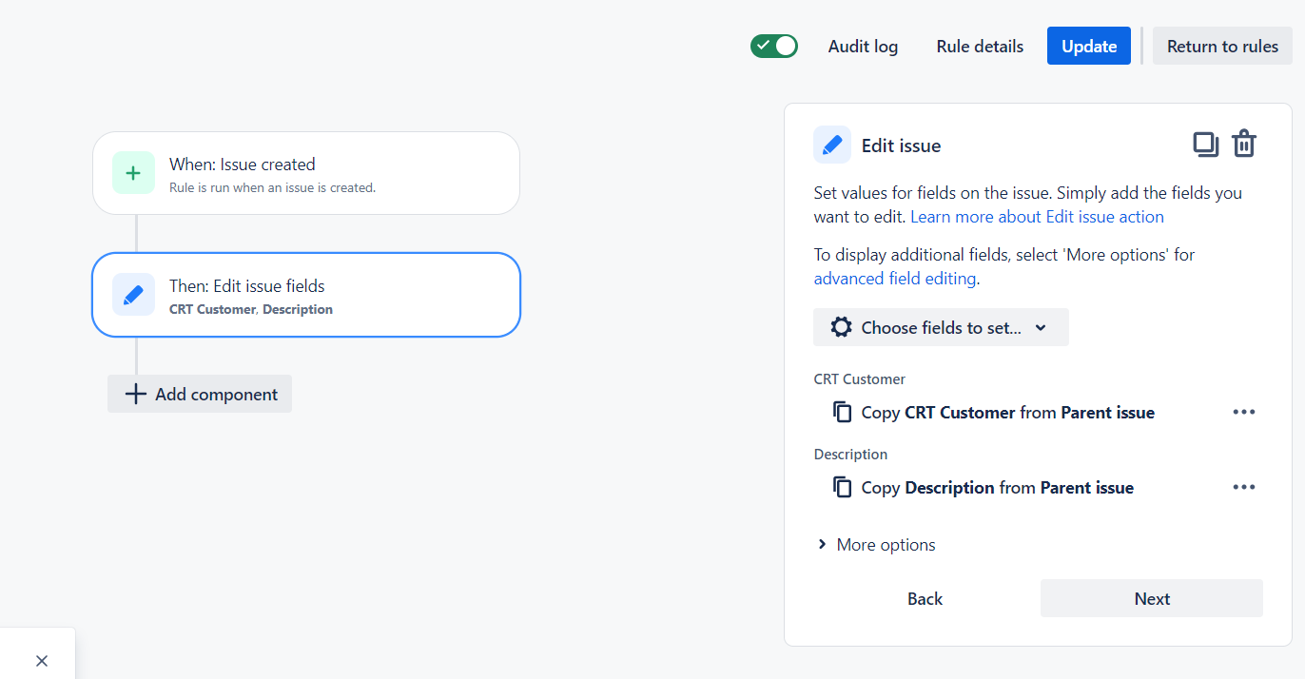Click the green plus trigger icon
The width and height of the screenshot is (1305, 679).
133,173
